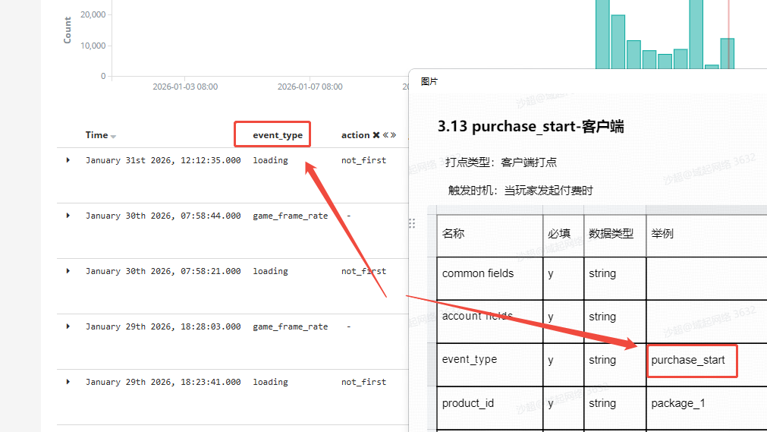Image resolution: width=767 pixels, height=432 pixels.
Task: Click game_frame_rate value in second row
Action: tap(291, 216)
